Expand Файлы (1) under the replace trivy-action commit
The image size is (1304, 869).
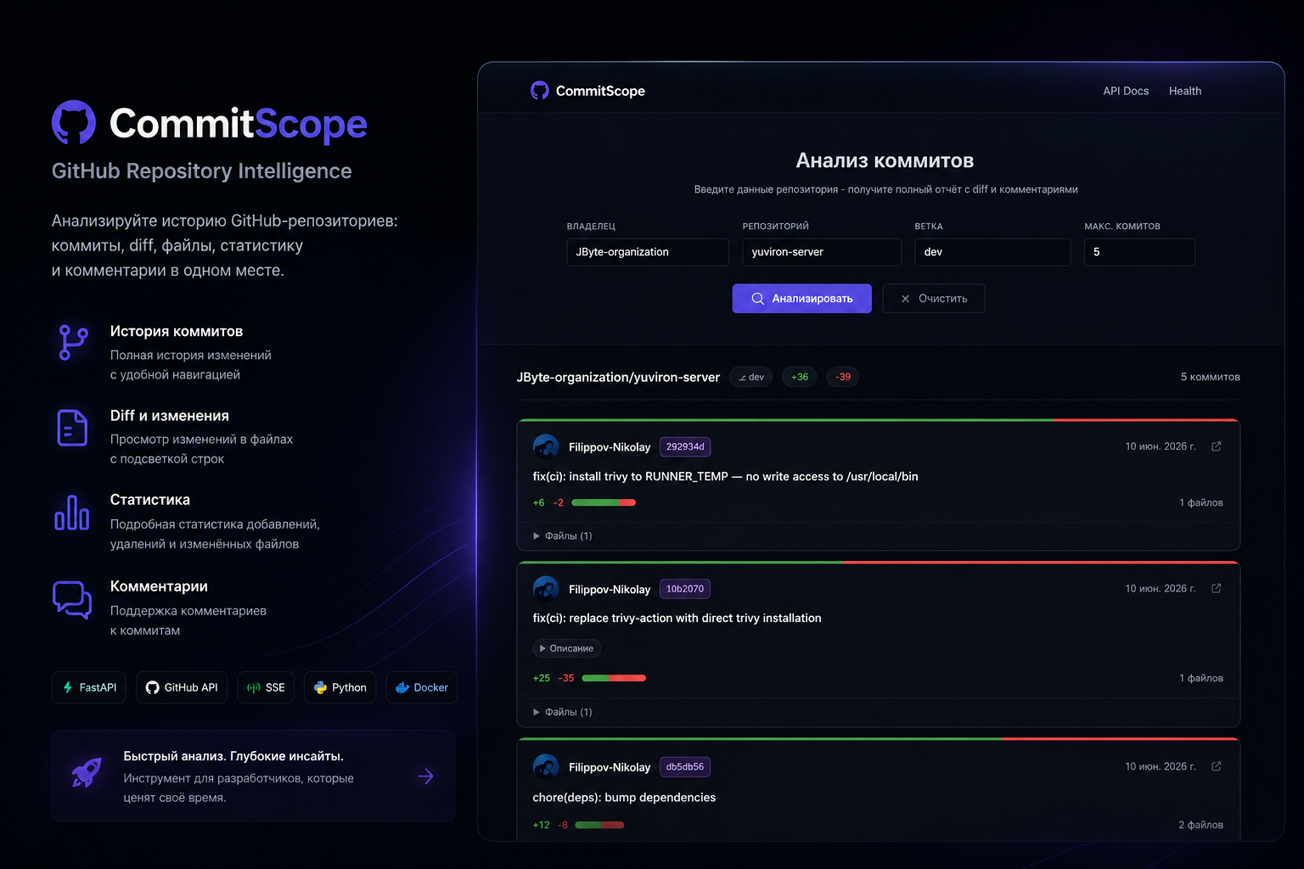563,712
